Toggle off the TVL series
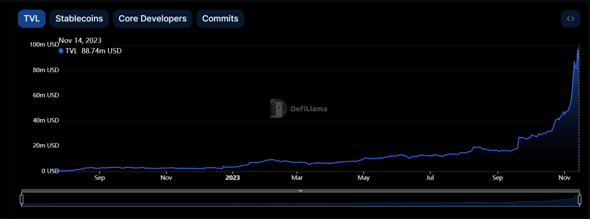 coord(32,18)
